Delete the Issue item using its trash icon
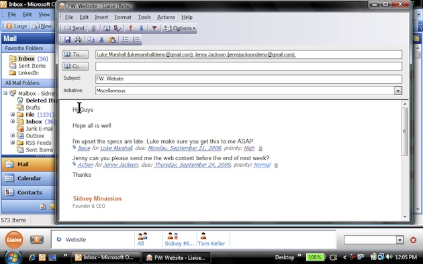 click(x=261, y=149)
